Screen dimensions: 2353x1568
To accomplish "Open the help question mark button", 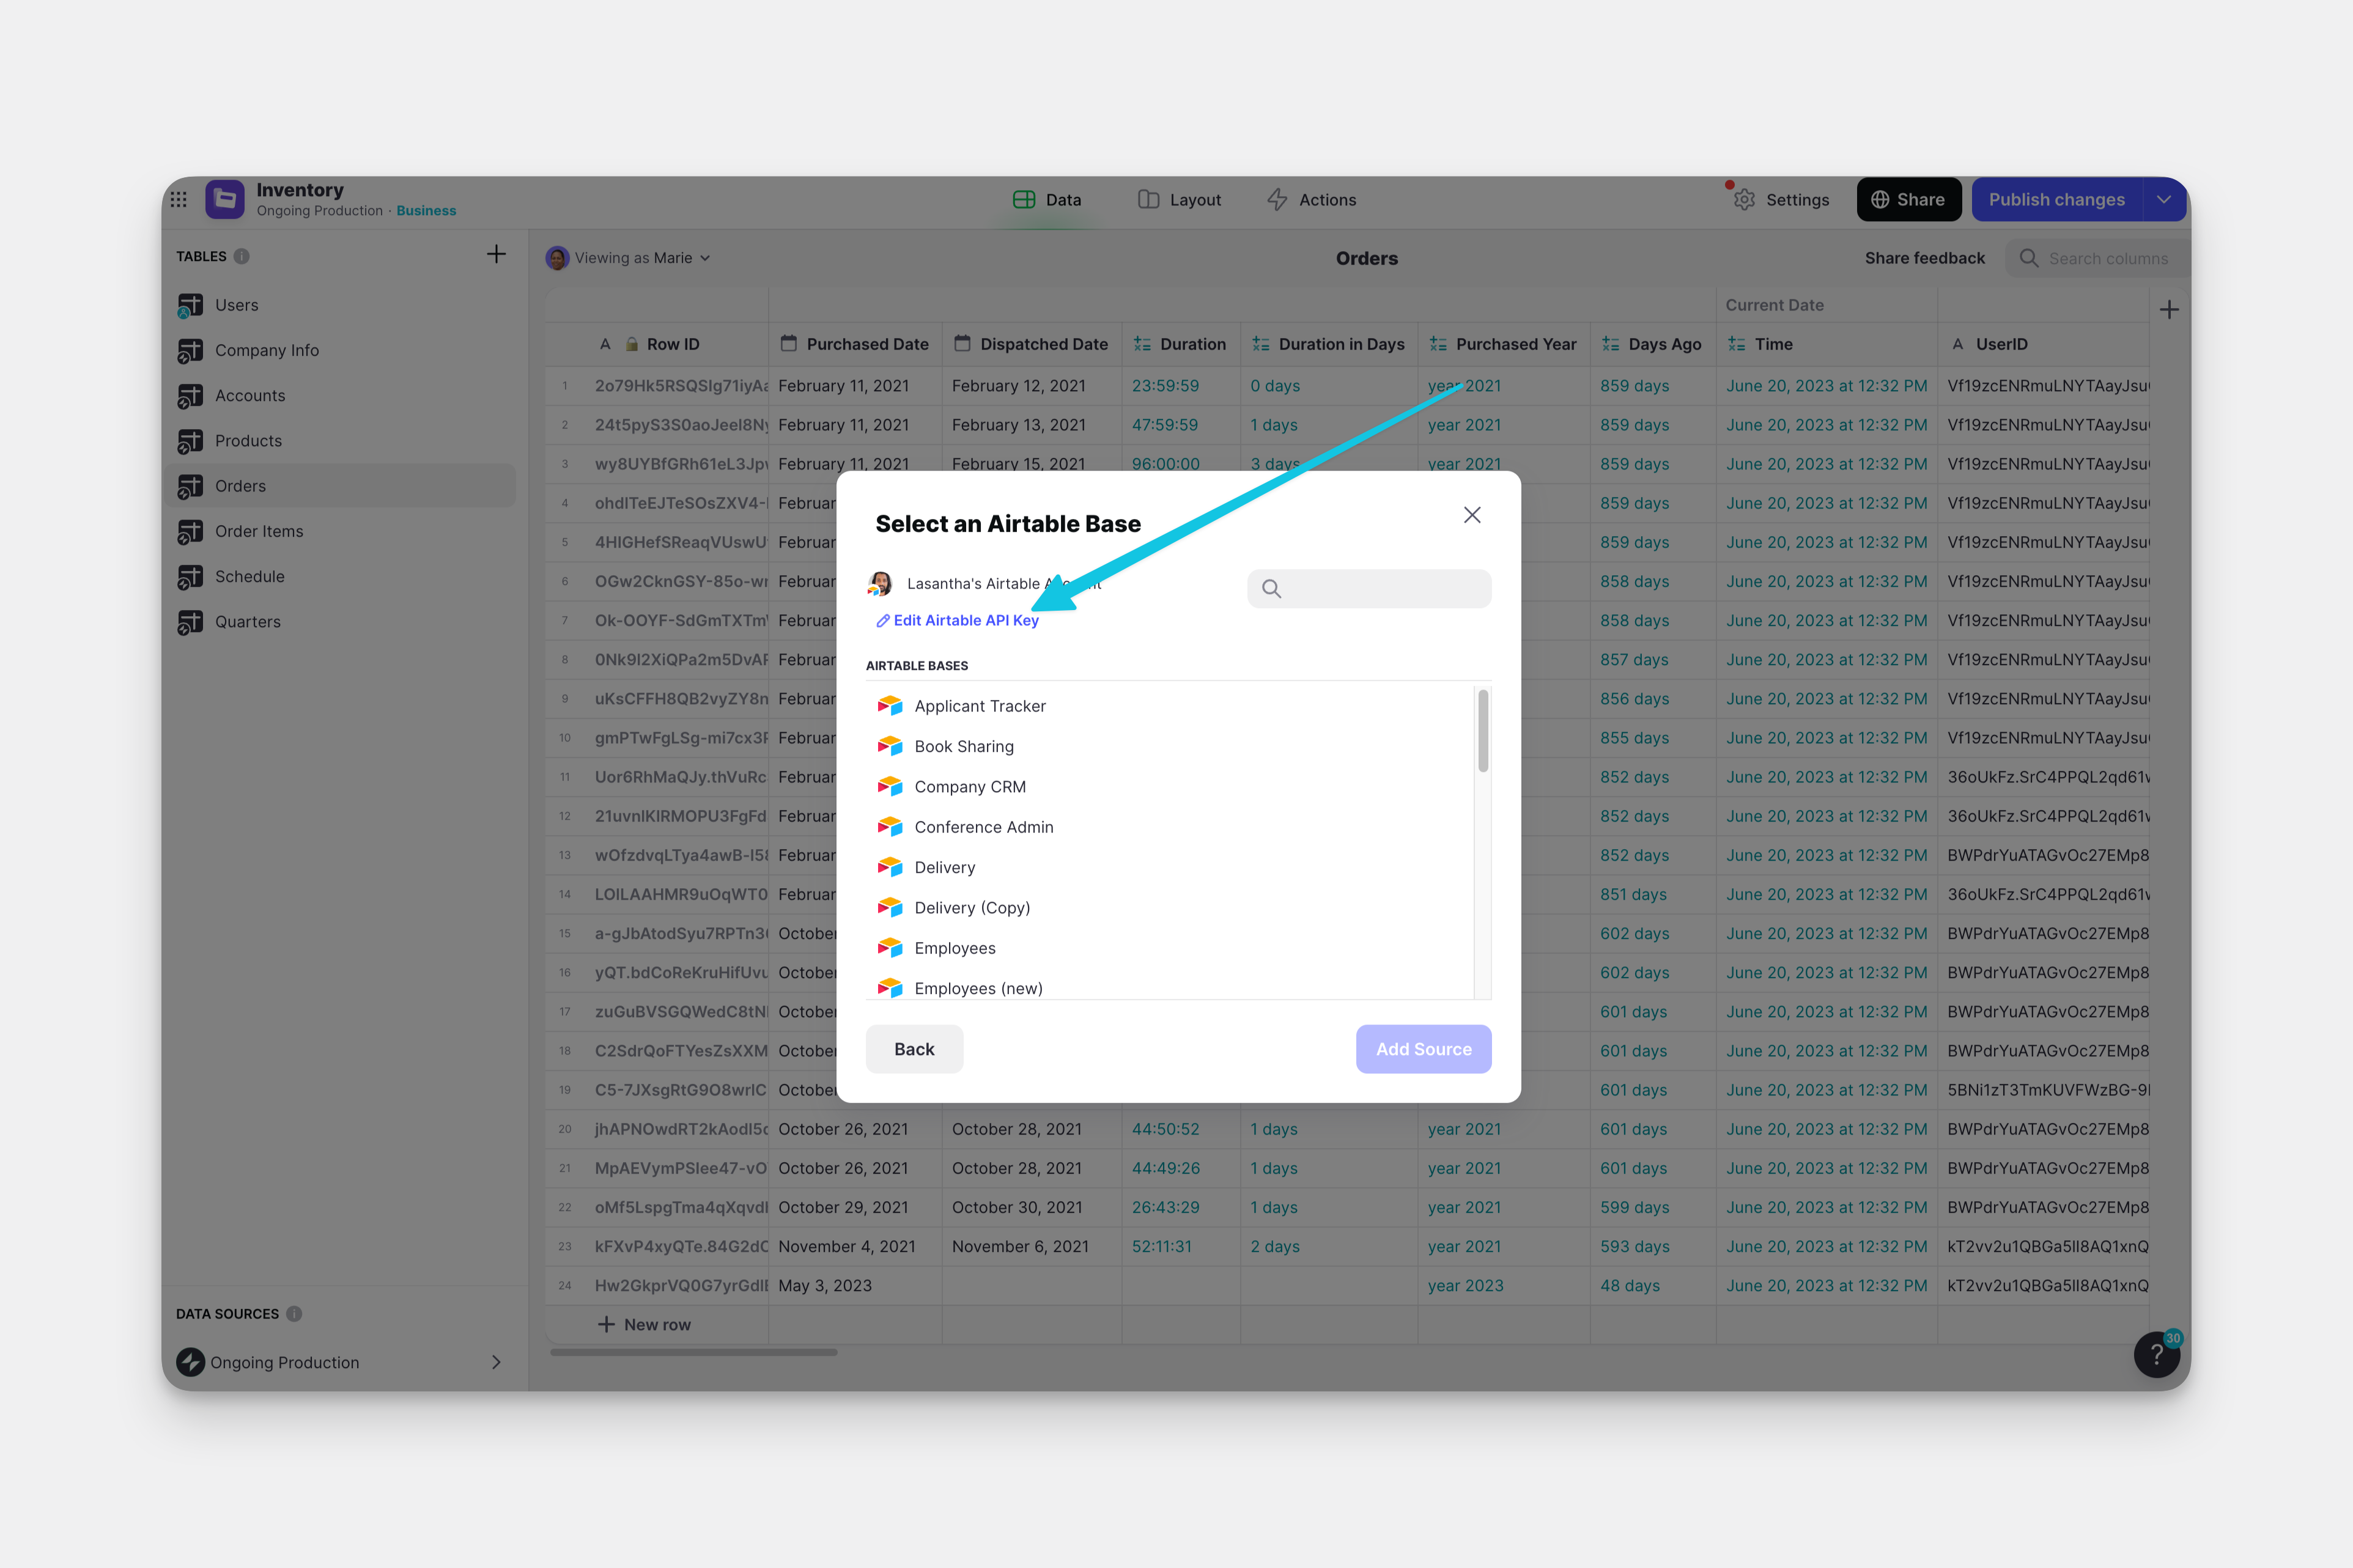I will pyautogui.click(x=2156, y=1355).
